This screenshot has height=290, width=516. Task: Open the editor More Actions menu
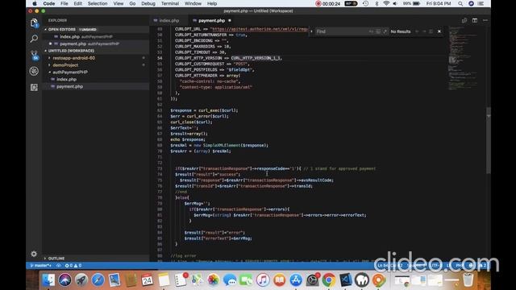485,20
